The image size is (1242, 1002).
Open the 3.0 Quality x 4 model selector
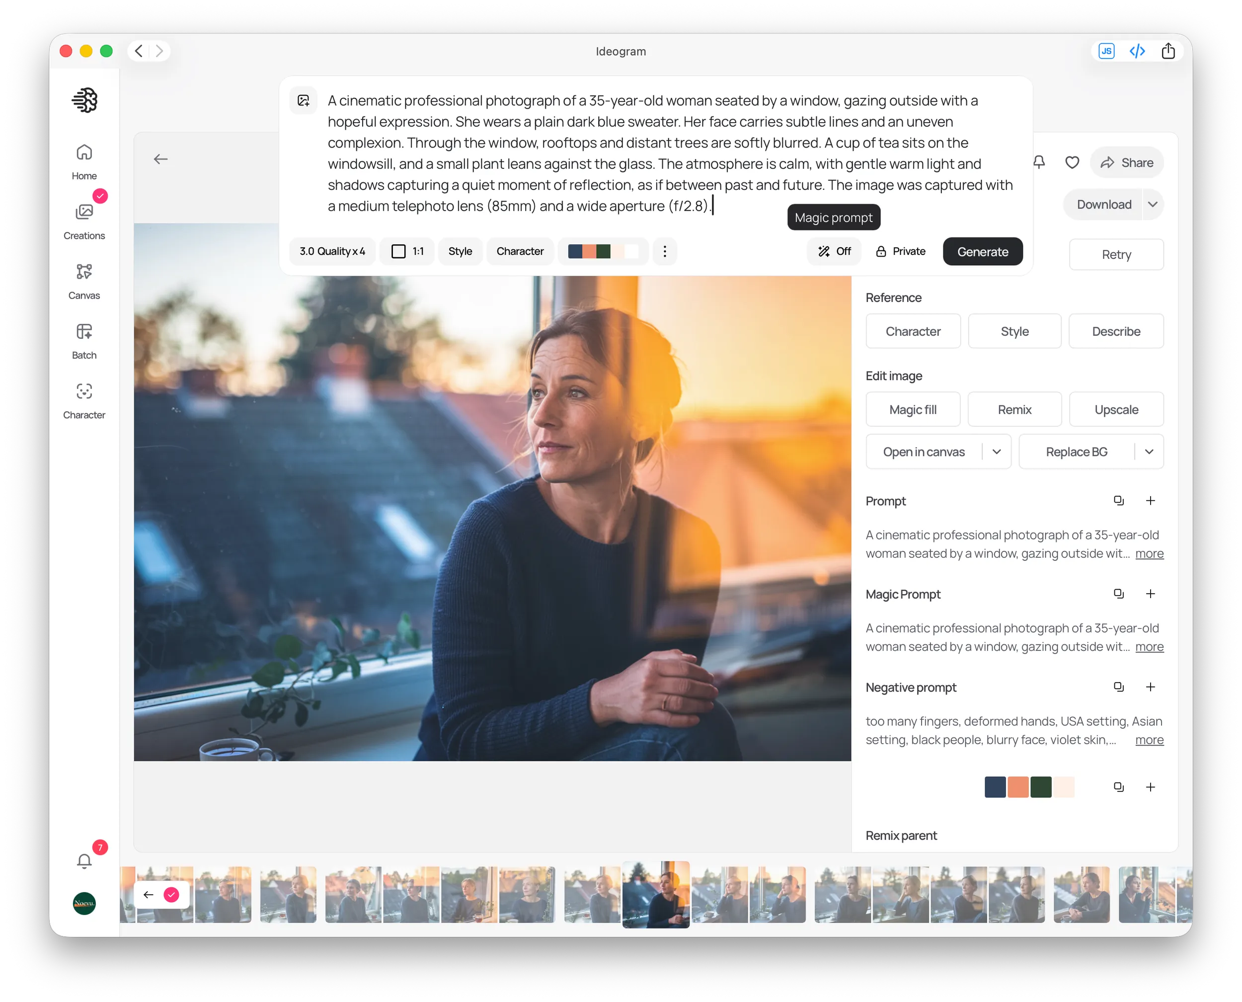click(x=332, y=251)
